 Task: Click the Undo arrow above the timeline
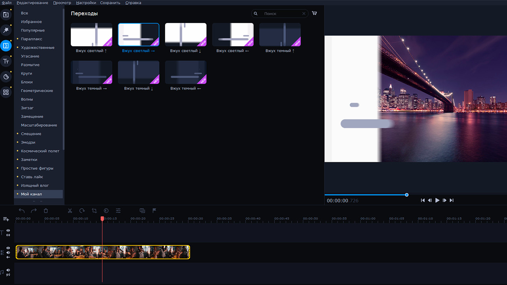point(21,211)
